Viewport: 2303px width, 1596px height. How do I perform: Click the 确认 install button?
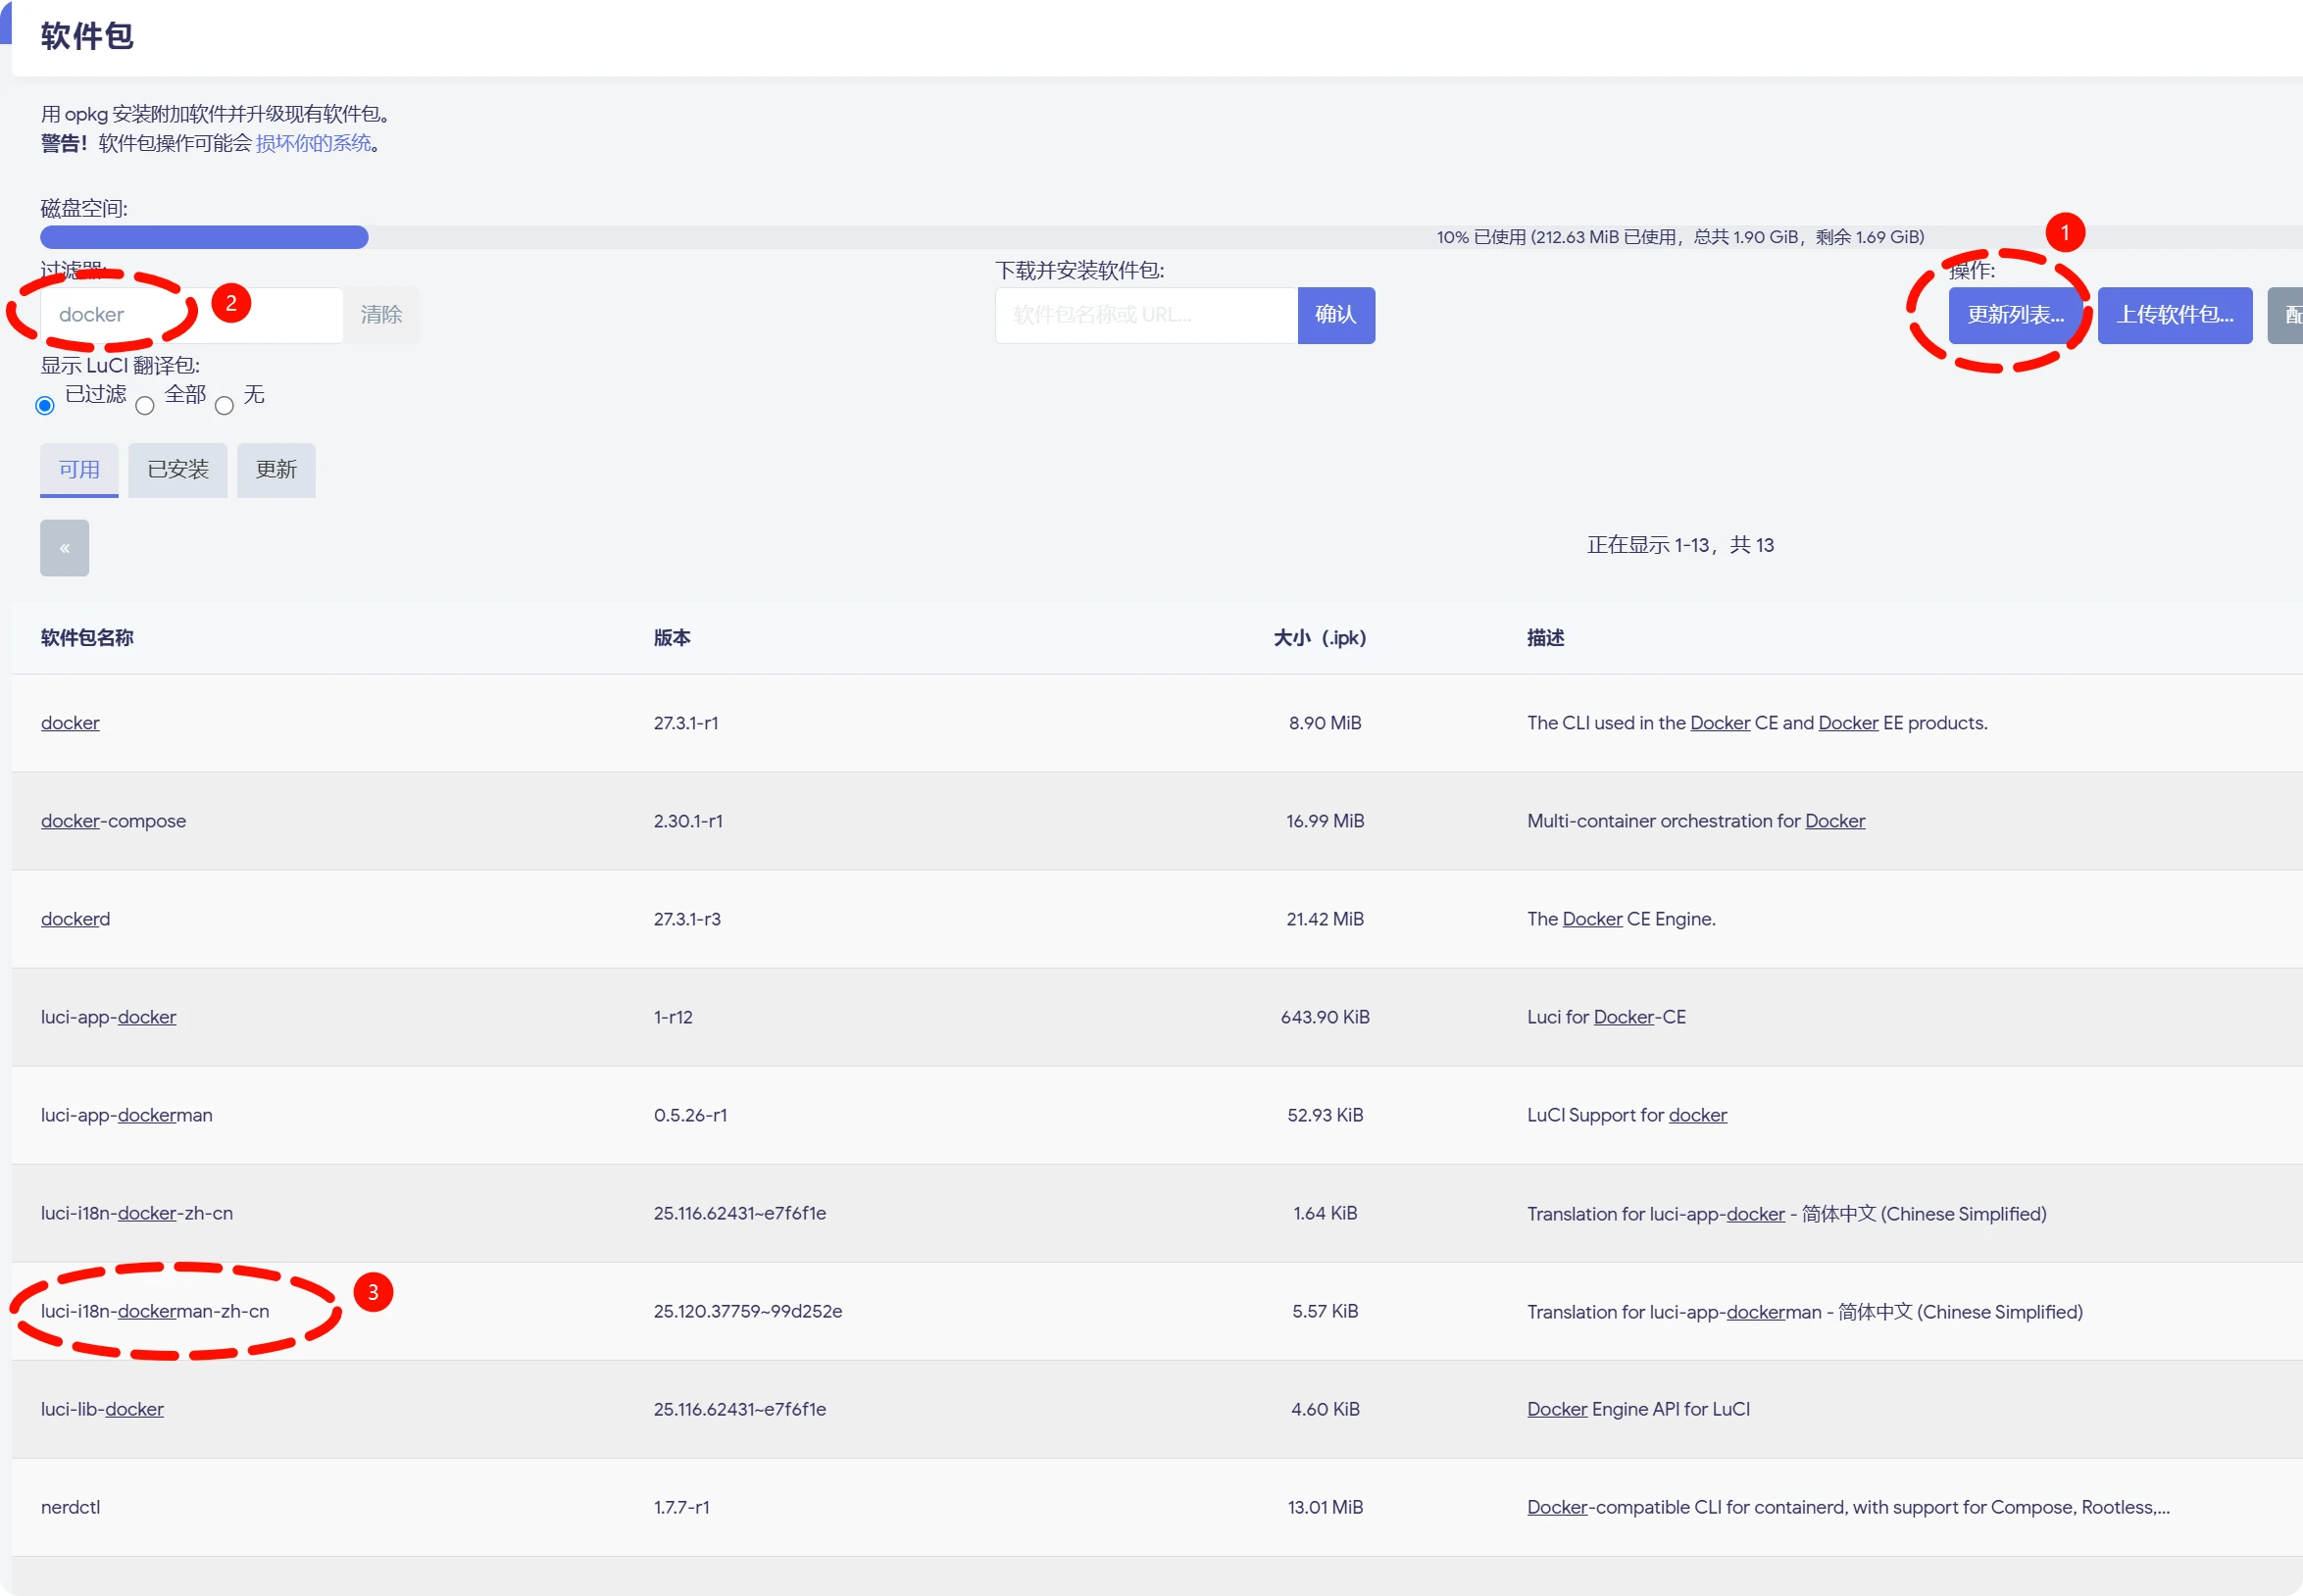pyautogui.click(x=1336, y=315)
